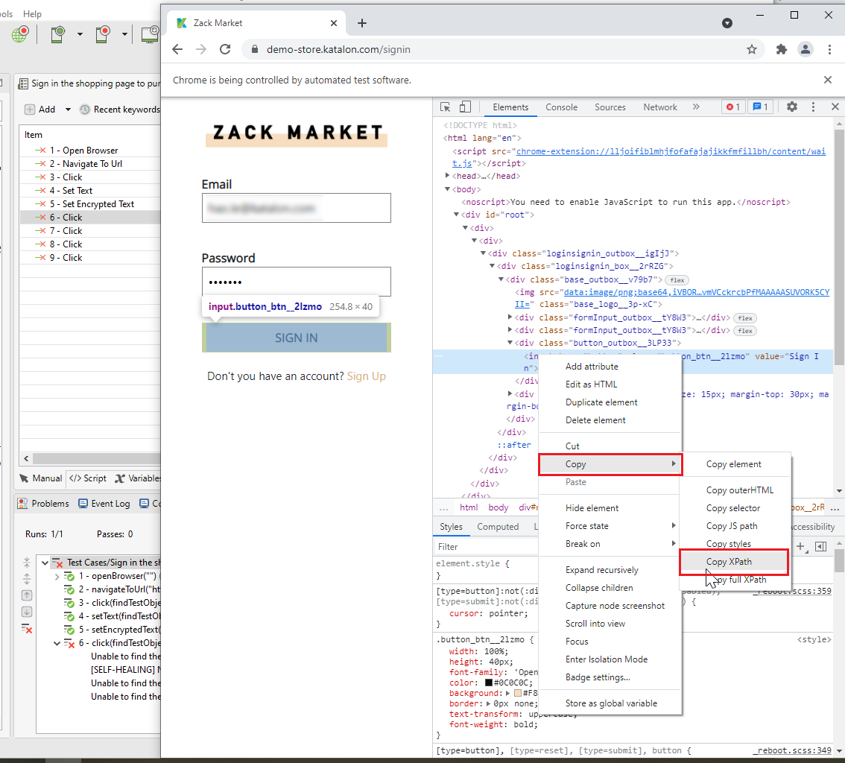Open the Computed styles tab

(x=498, y=527)
